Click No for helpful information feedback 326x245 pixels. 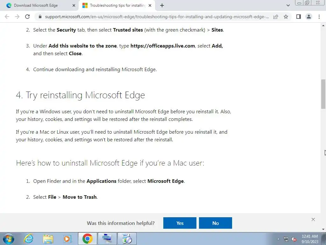(x=216, y=223)
